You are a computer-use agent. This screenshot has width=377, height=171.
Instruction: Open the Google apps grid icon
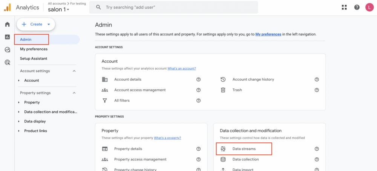point(344,7)
